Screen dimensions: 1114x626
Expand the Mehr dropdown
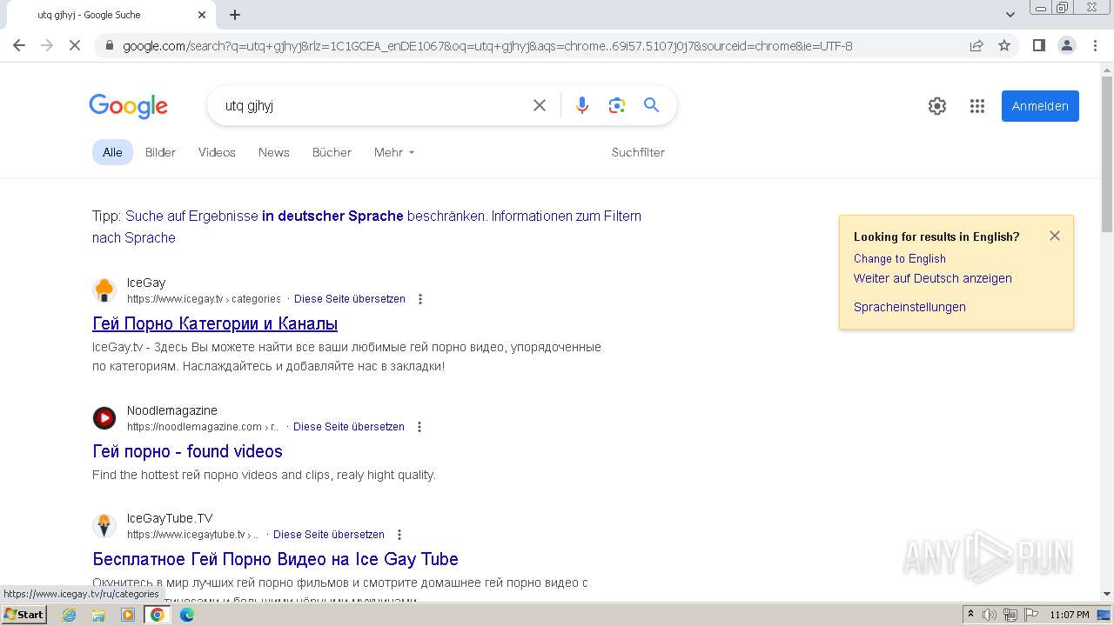click(x=394, y=152)
